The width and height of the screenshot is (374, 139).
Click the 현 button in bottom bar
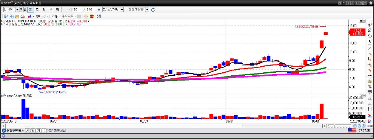pos(33,131)
